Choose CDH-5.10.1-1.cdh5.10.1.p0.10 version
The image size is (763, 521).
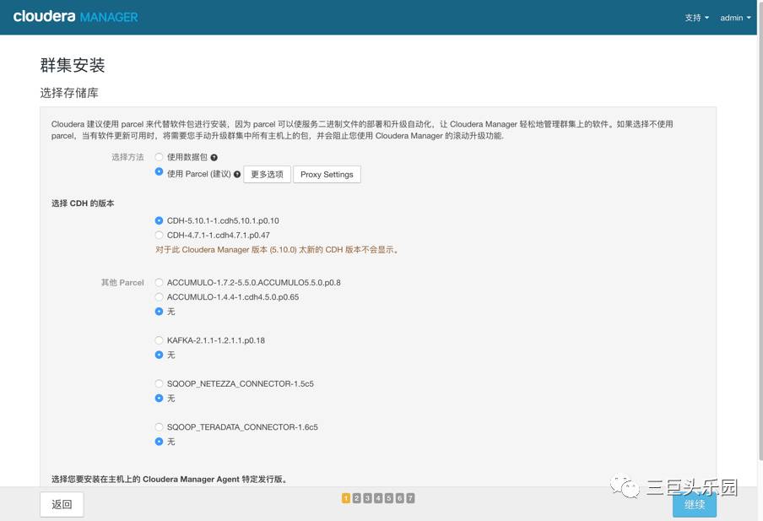point(159,220)
